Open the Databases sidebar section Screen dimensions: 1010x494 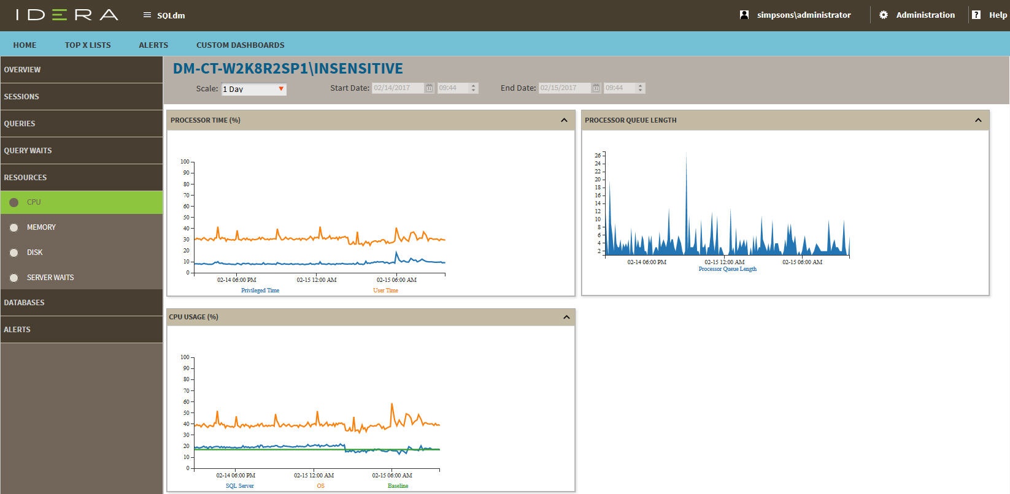tap(24, 303)
